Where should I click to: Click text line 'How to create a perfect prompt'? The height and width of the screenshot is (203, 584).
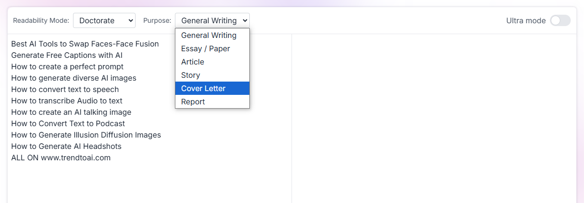point(67,66)
